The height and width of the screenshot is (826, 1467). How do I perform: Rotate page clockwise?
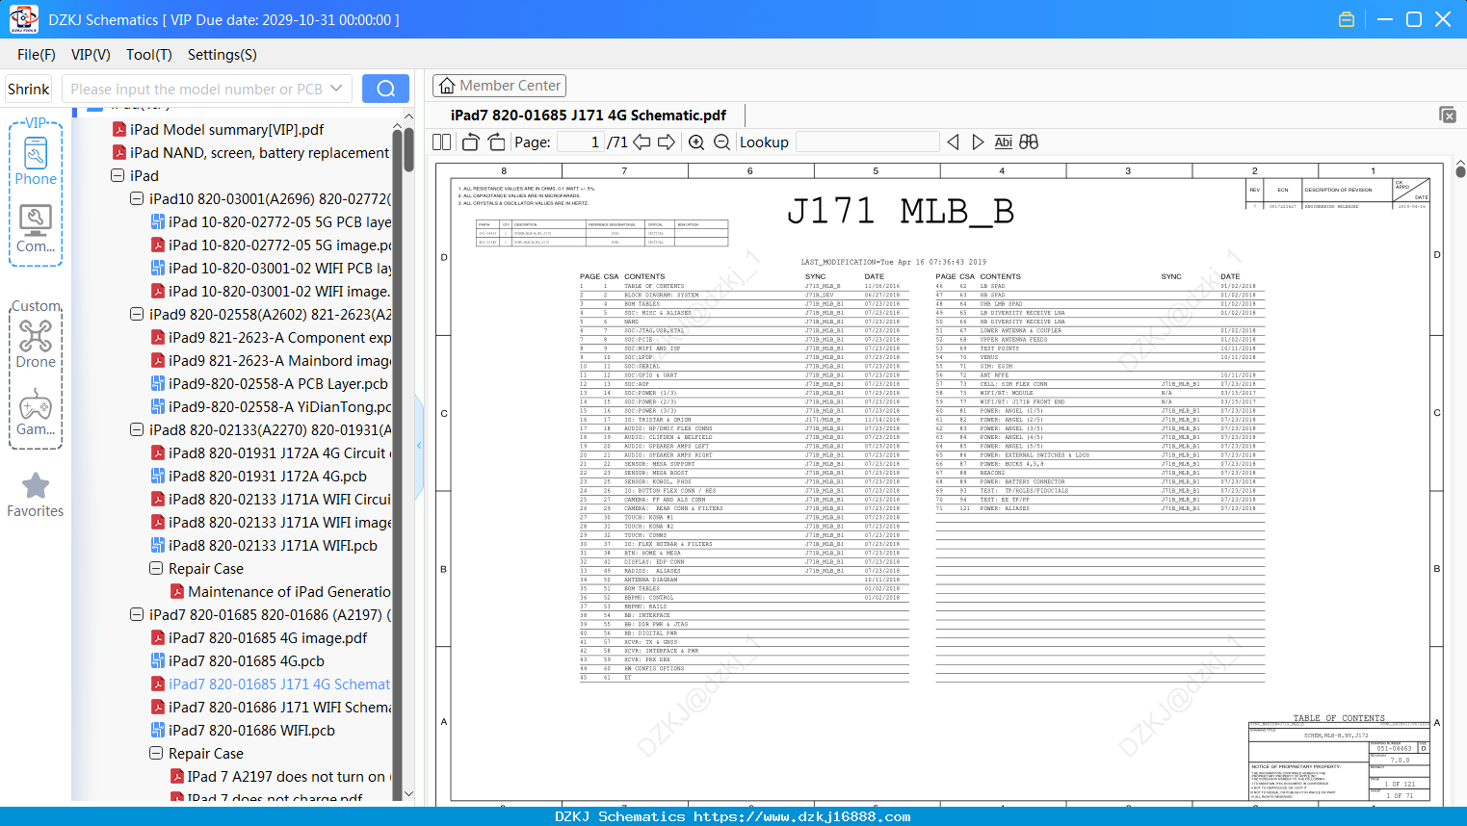[x=496, y=142]
